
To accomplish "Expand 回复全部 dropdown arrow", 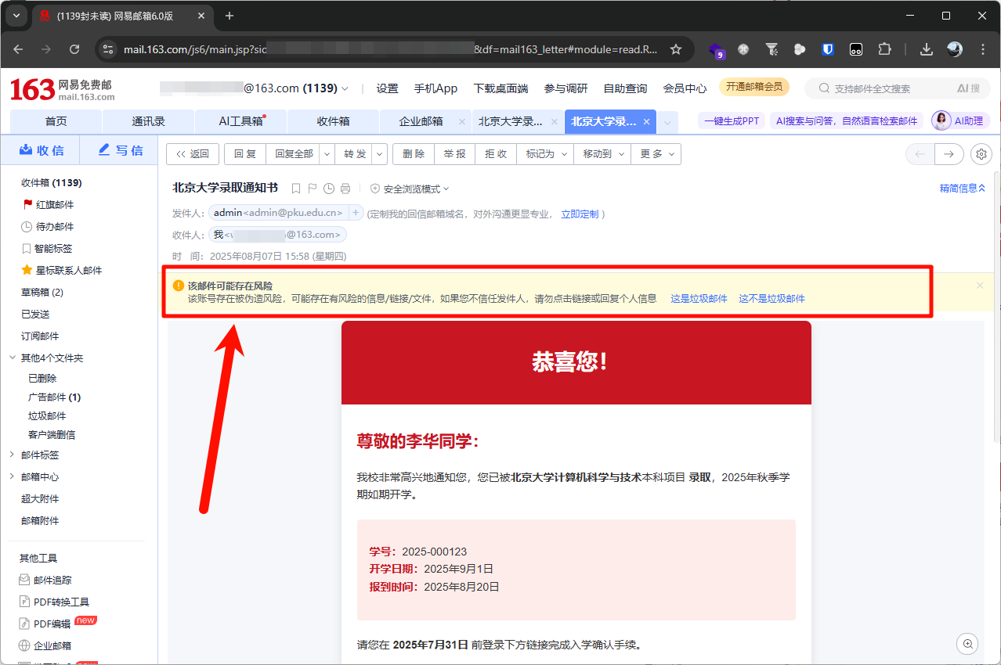I will pyautogui.click(x=327, y=154).
